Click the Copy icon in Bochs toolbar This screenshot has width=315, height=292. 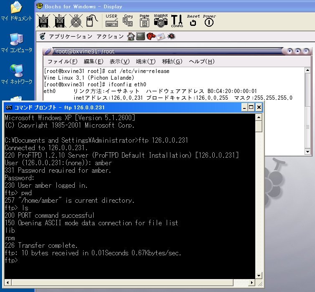pyautogui.click(x=128, y=20)
